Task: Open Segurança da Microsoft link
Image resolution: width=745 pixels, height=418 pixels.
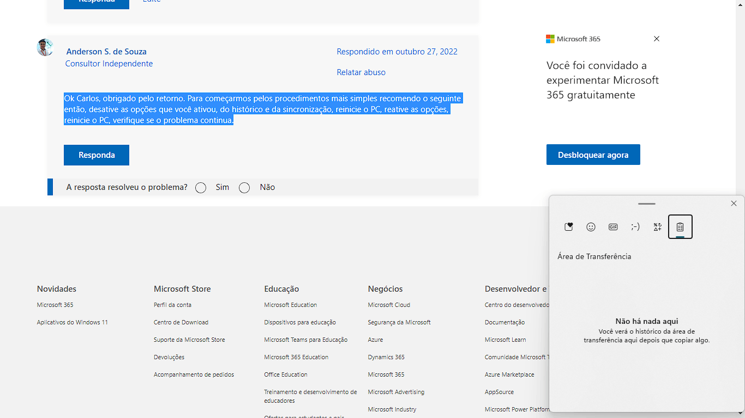Action: tap(399, 322)
